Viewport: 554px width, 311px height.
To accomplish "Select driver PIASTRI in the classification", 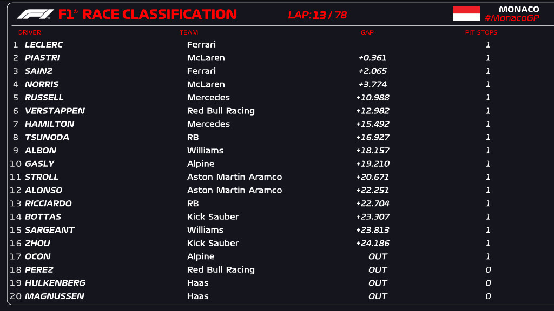I will (x=42, y=58).
